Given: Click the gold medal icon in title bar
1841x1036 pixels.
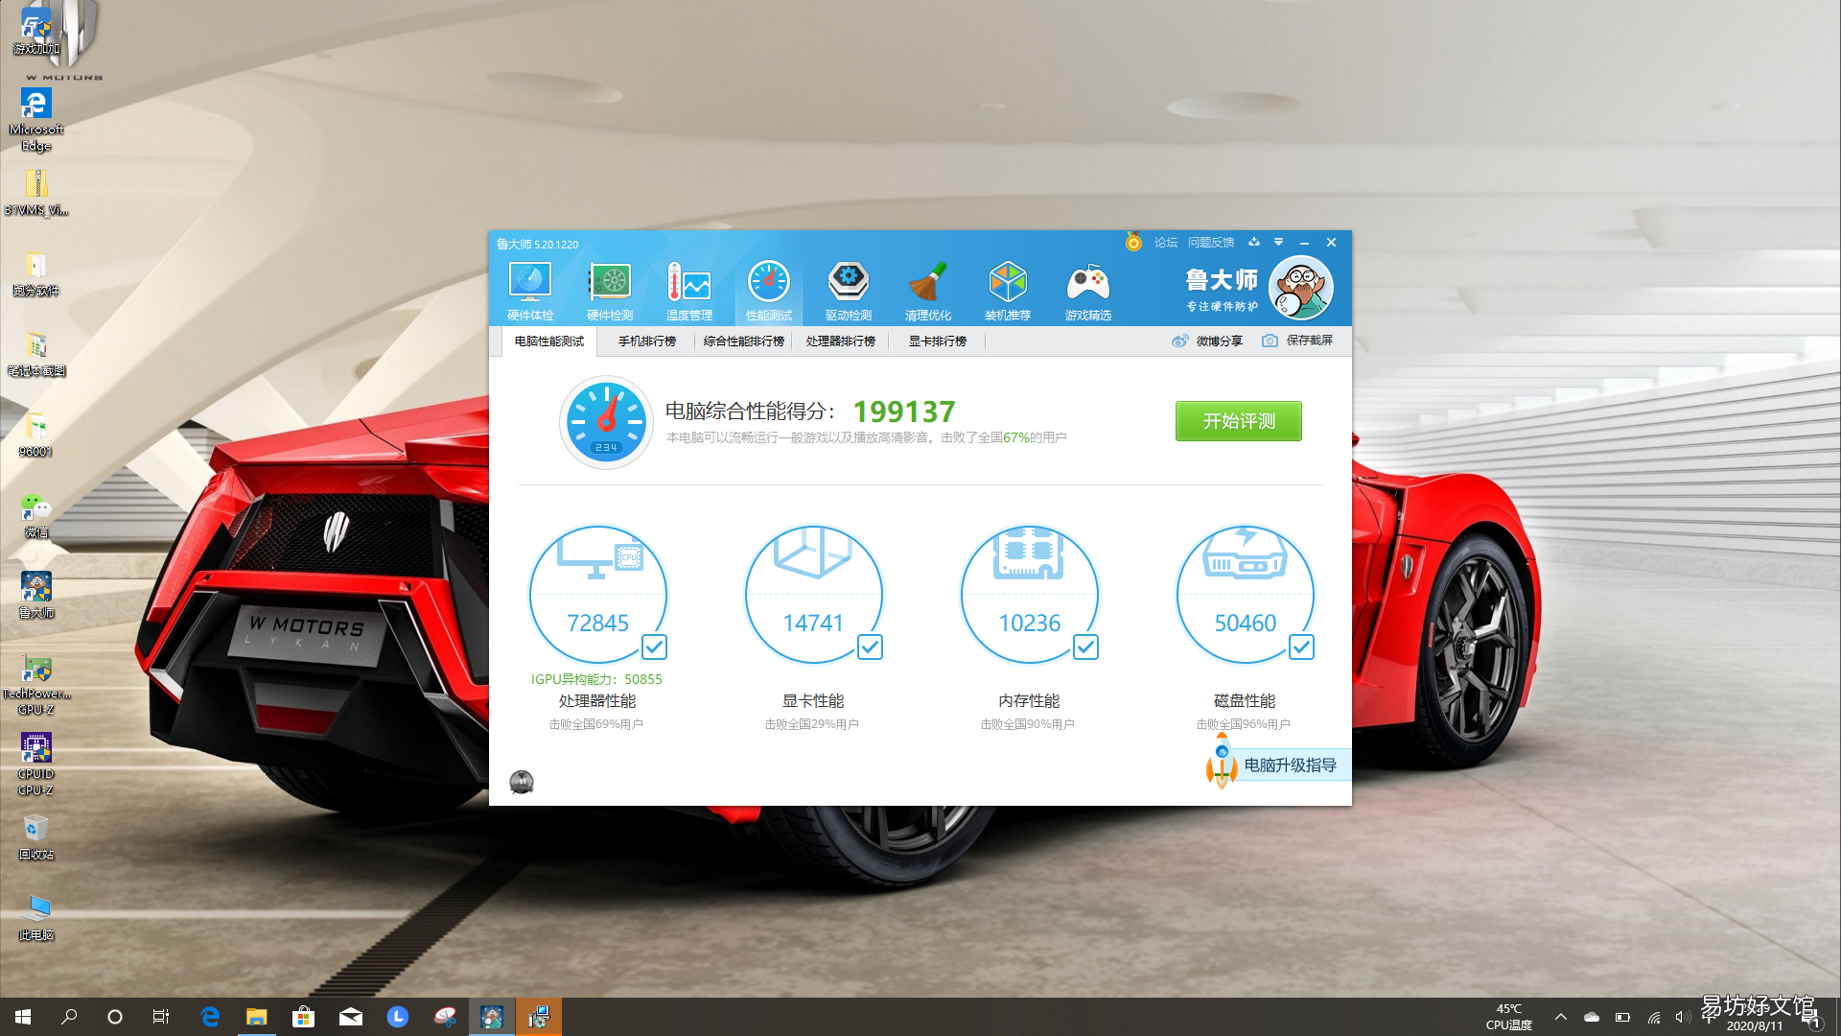Looking at the screenshot, I should (x=1133, y=243).
